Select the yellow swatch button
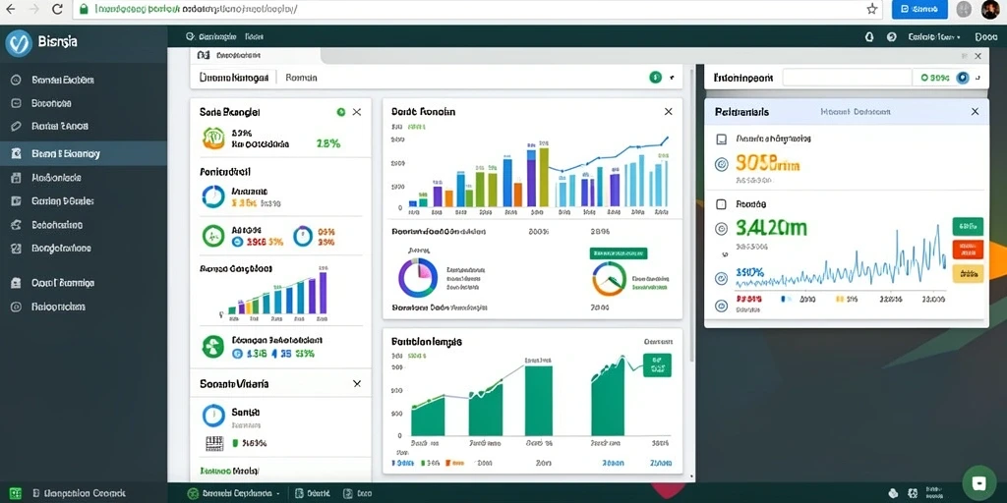Image resolution: width=1007 pixels, height=503 pixels. pos(968,274)
